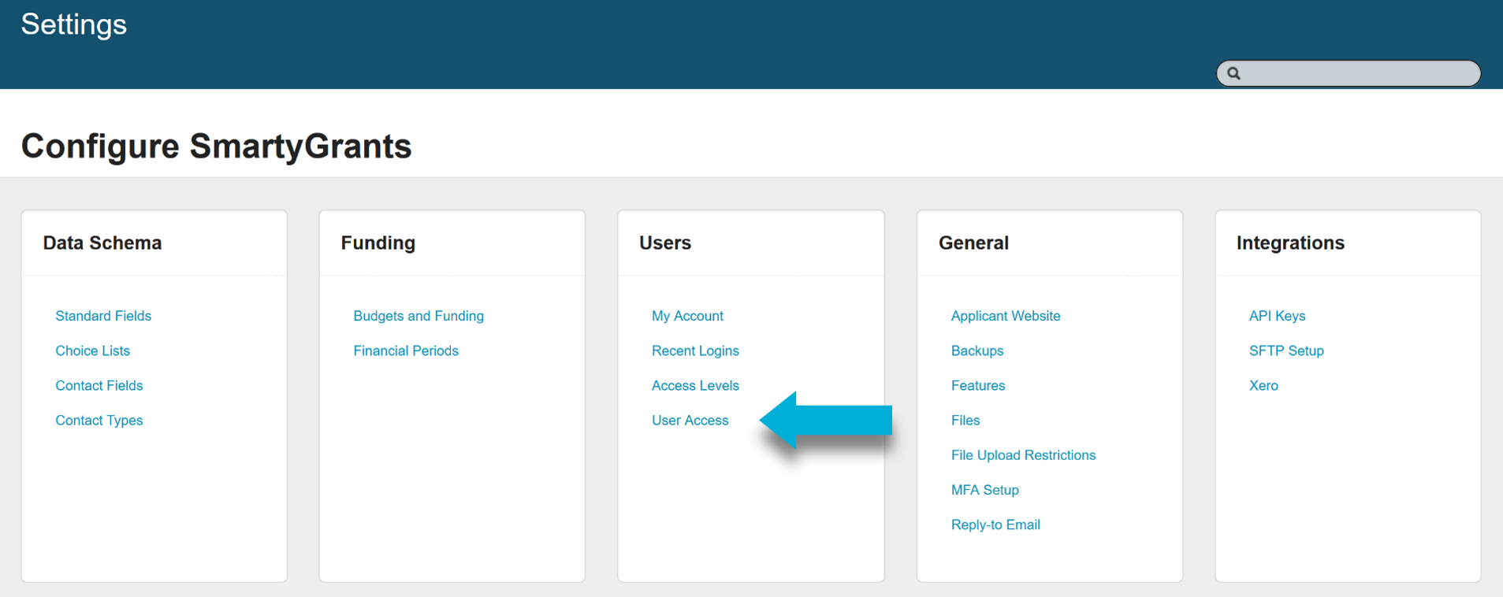Open the Features settings link
Screen dimensions: 1503x597
click(x=977, y=385)
